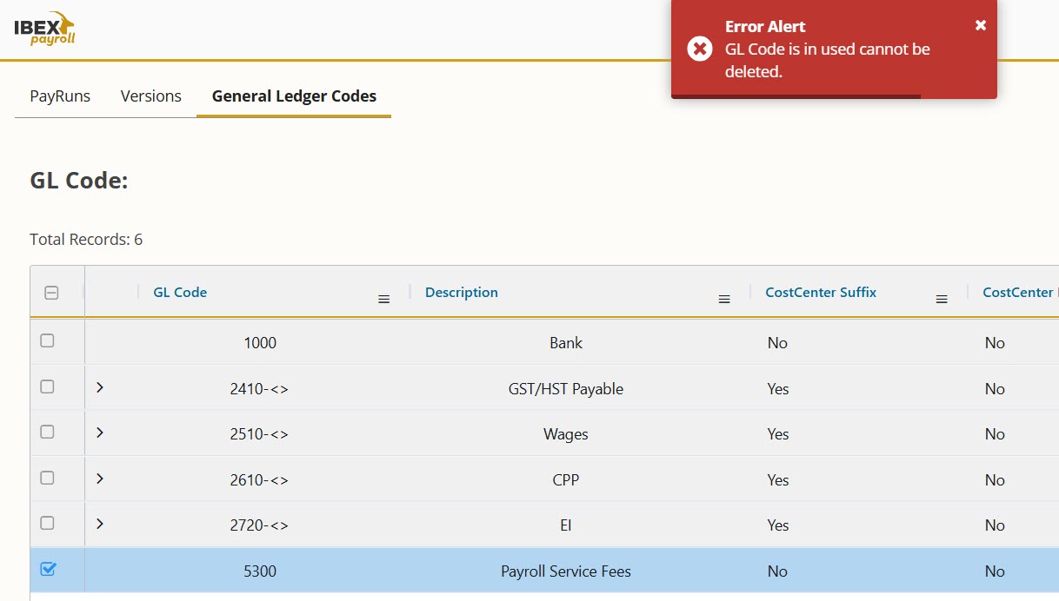Check the box for GST/HST Payable row
The width and height of the screenshot is (1059, 601).
pos(48,386)
